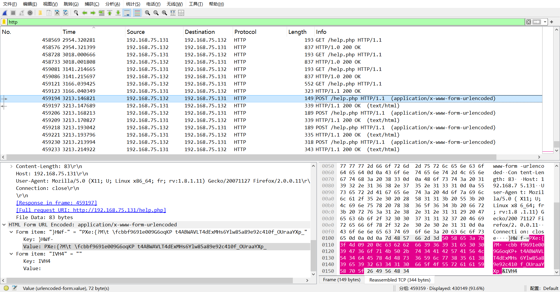Go to next packet green right arrow

click(x=93, y=13)
